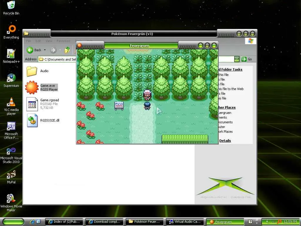Viewport: 301px width, 226px height.
Task: Select the 'RGSS102E.dll' file name label
Action: coord(50,120)
